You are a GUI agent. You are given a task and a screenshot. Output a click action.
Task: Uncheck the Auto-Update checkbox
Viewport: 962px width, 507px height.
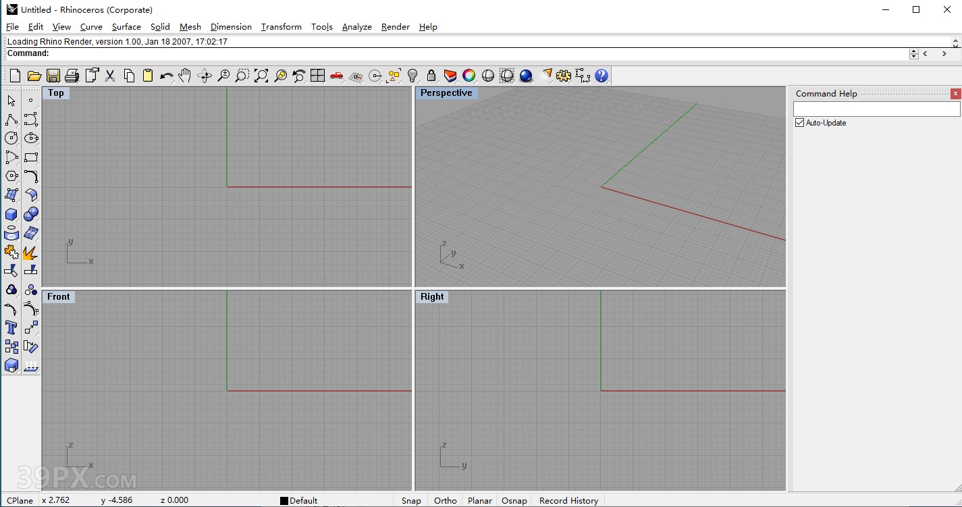coord(800,123)
